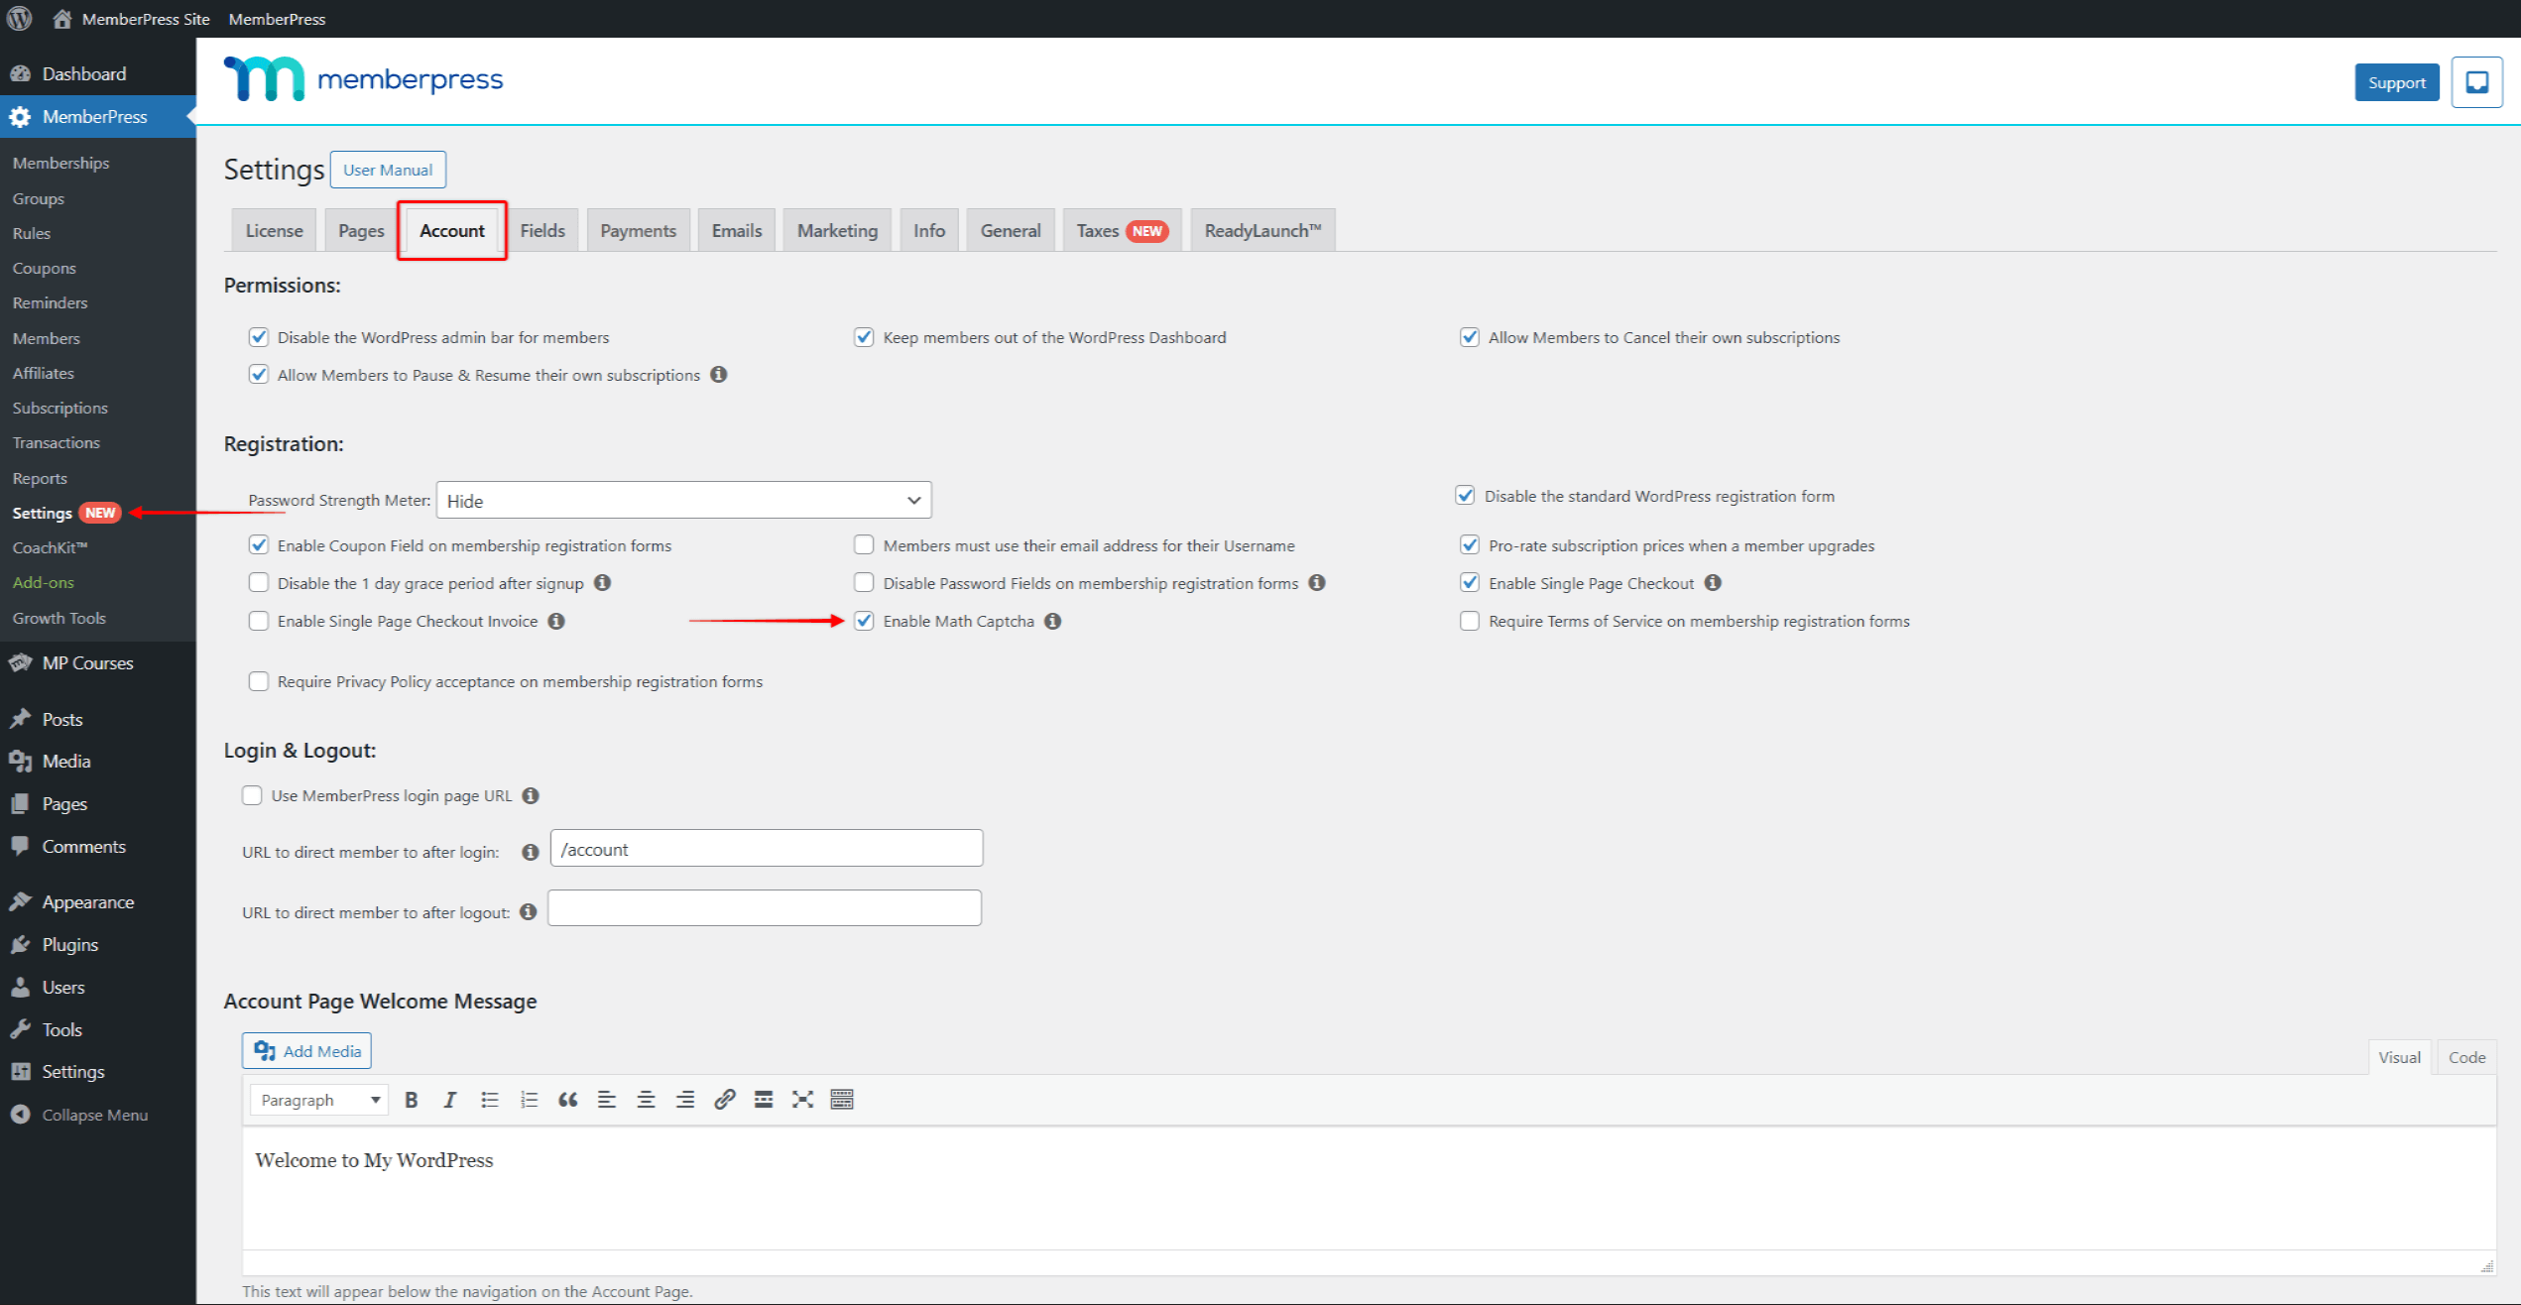Open the Code editor tab

click(2465, 1057)
